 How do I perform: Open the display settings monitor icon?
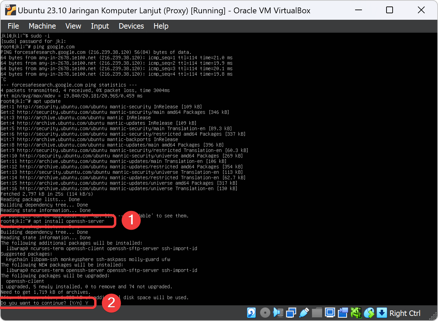[x=330, y=312]
